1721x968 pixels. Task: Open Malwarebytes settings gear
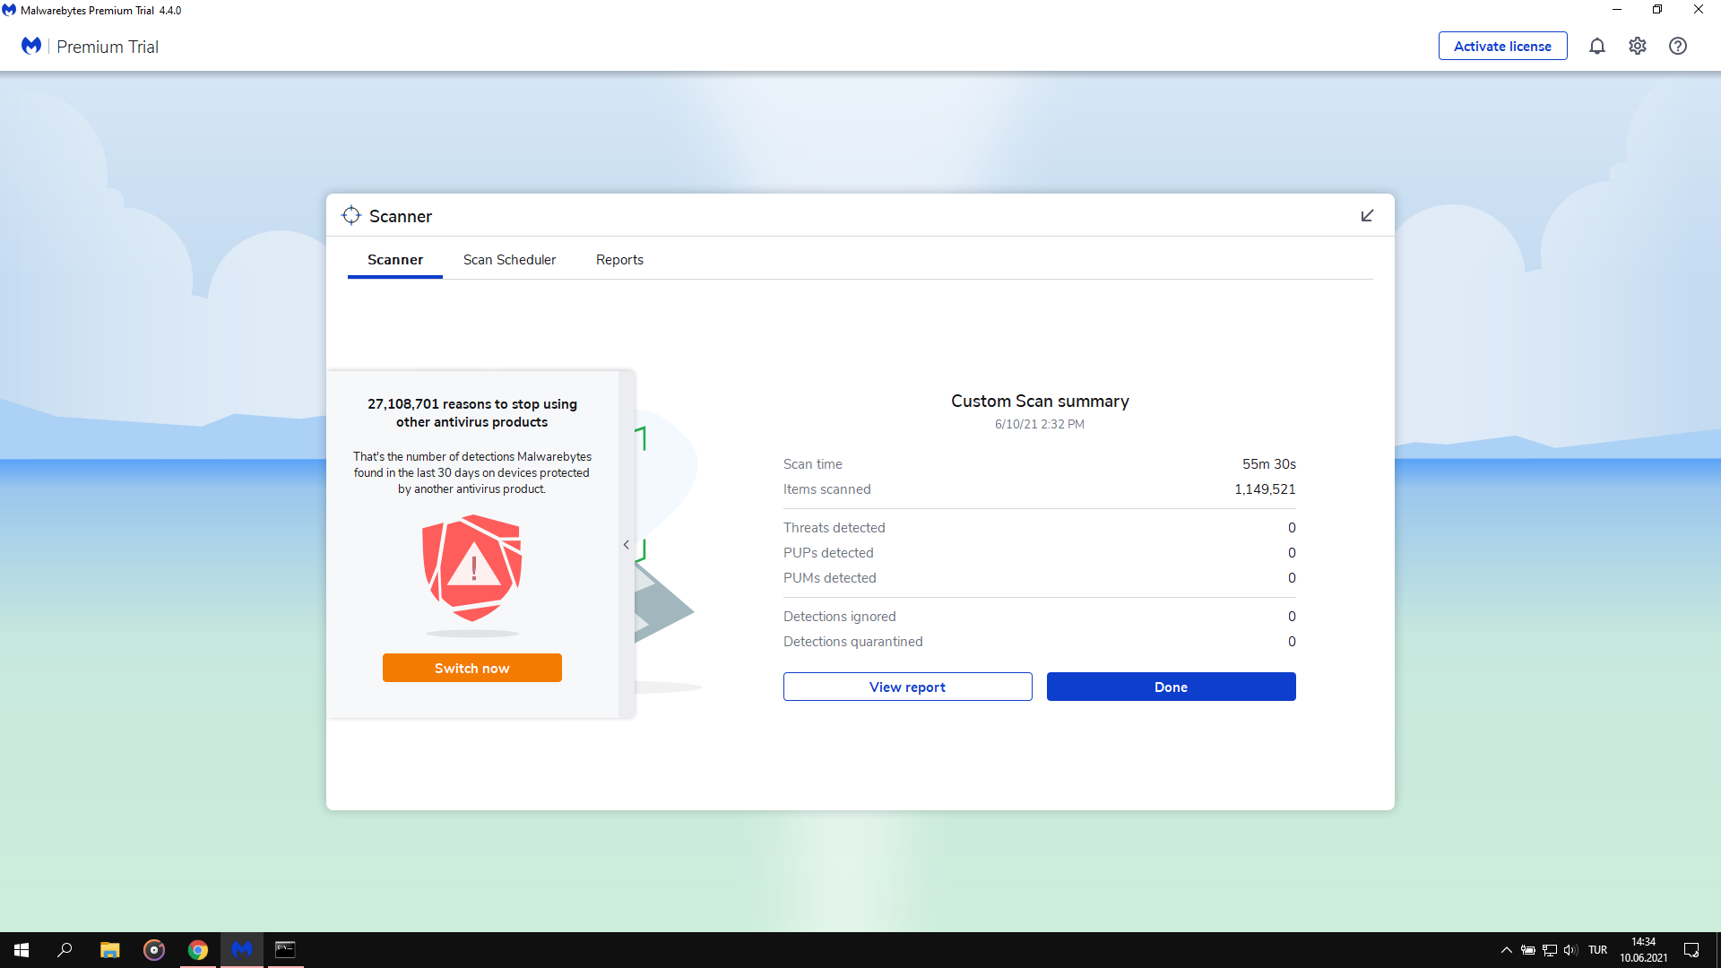pyautogui.click(x=1638, y=47)
